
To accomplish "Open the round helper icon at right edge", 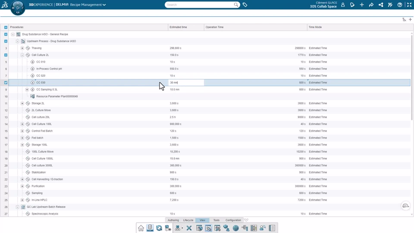I will point(405,206).
